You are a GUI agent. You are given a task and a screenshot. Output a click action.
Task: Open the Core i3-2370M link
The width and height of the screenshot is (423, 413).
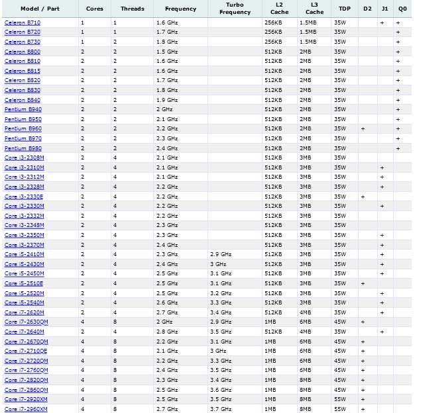coord(25,245)
